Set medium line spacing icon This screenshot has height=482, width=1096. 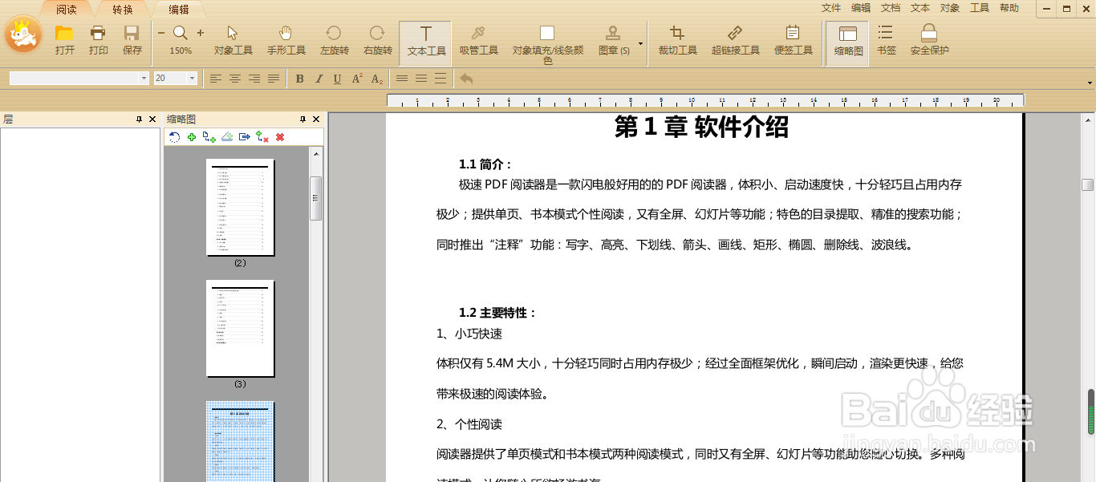(421, 79)
